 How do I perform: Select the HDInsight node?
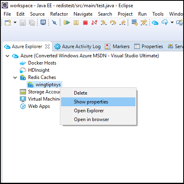coord(39,70)
